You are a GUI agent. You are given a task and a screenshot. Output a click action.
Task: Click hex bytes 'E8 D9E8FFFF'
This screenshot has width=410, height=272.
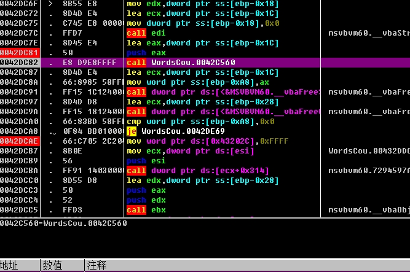tap(88, 63)
